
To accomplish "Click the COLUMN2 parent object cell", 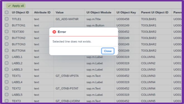I will click(148, 63).
